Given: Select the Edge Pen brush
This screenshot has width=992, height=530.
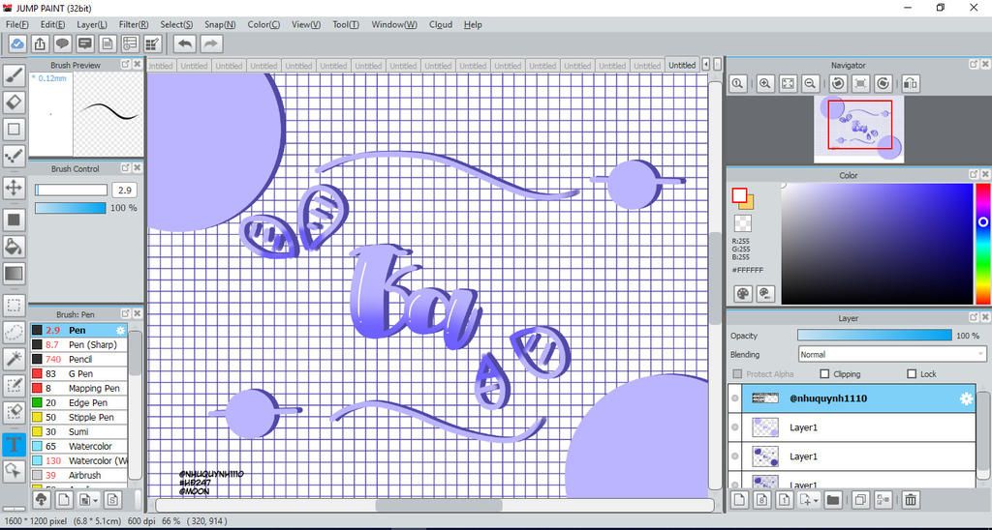Looking at the screenshot, I should point(79,402).
